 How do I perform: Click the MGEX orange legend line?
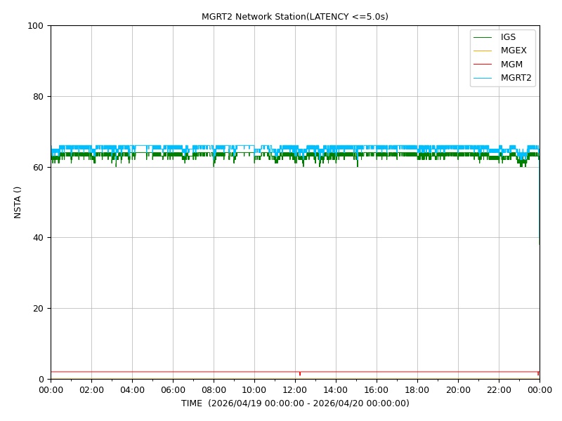pyautogui.click(x=483, y=51)
